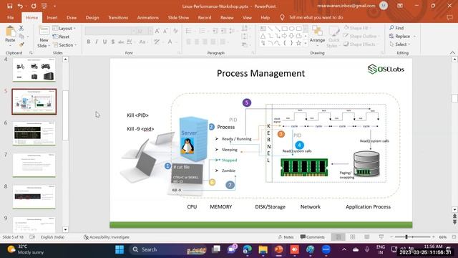The height and width of the screenshot is (258, 458).
Task: Toggle Bold formatting
Action: coord(89,42)
